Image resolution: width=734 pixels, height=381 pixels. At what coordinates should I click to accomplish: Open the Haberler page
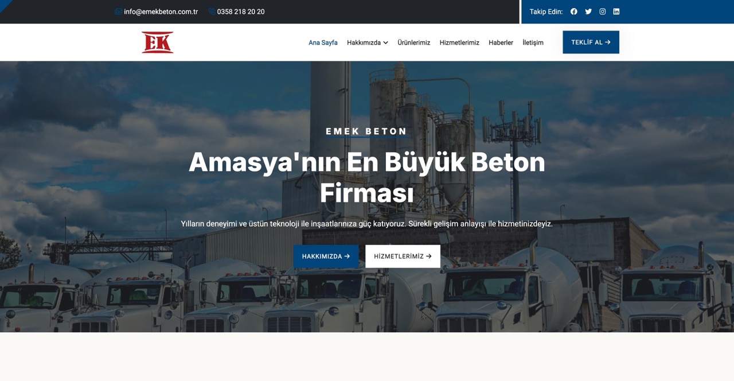pyautogui.click(x=501, y=42)
